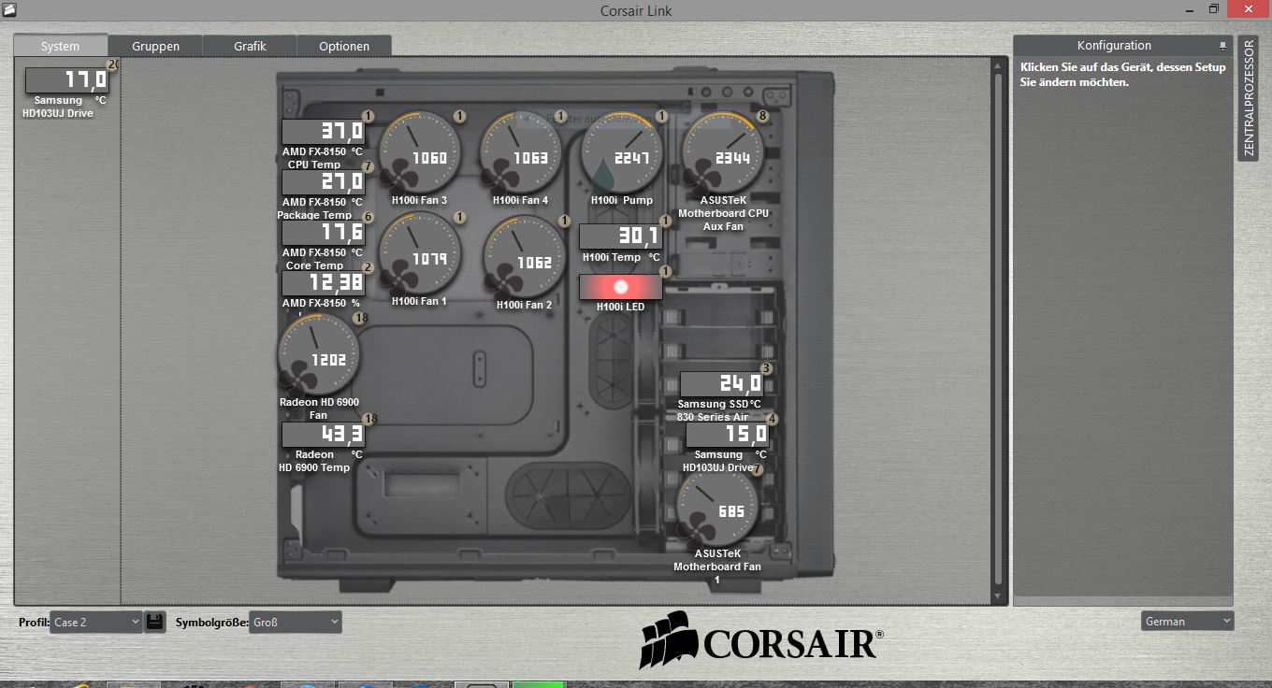Select the H100i Fan 4 gauge
1272x688 pixels.
coord(521,152)
